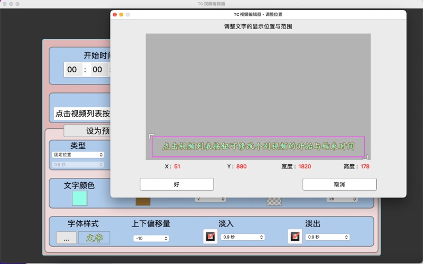Open the dropdown showing value 2

coord(210,199)
